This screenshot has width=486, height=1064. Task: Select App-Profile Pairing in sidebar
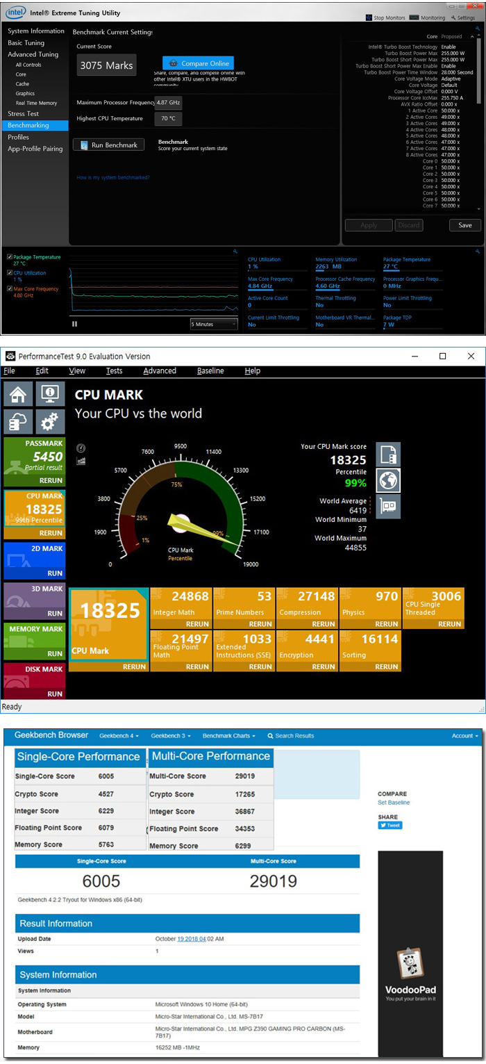coord(35,149)
